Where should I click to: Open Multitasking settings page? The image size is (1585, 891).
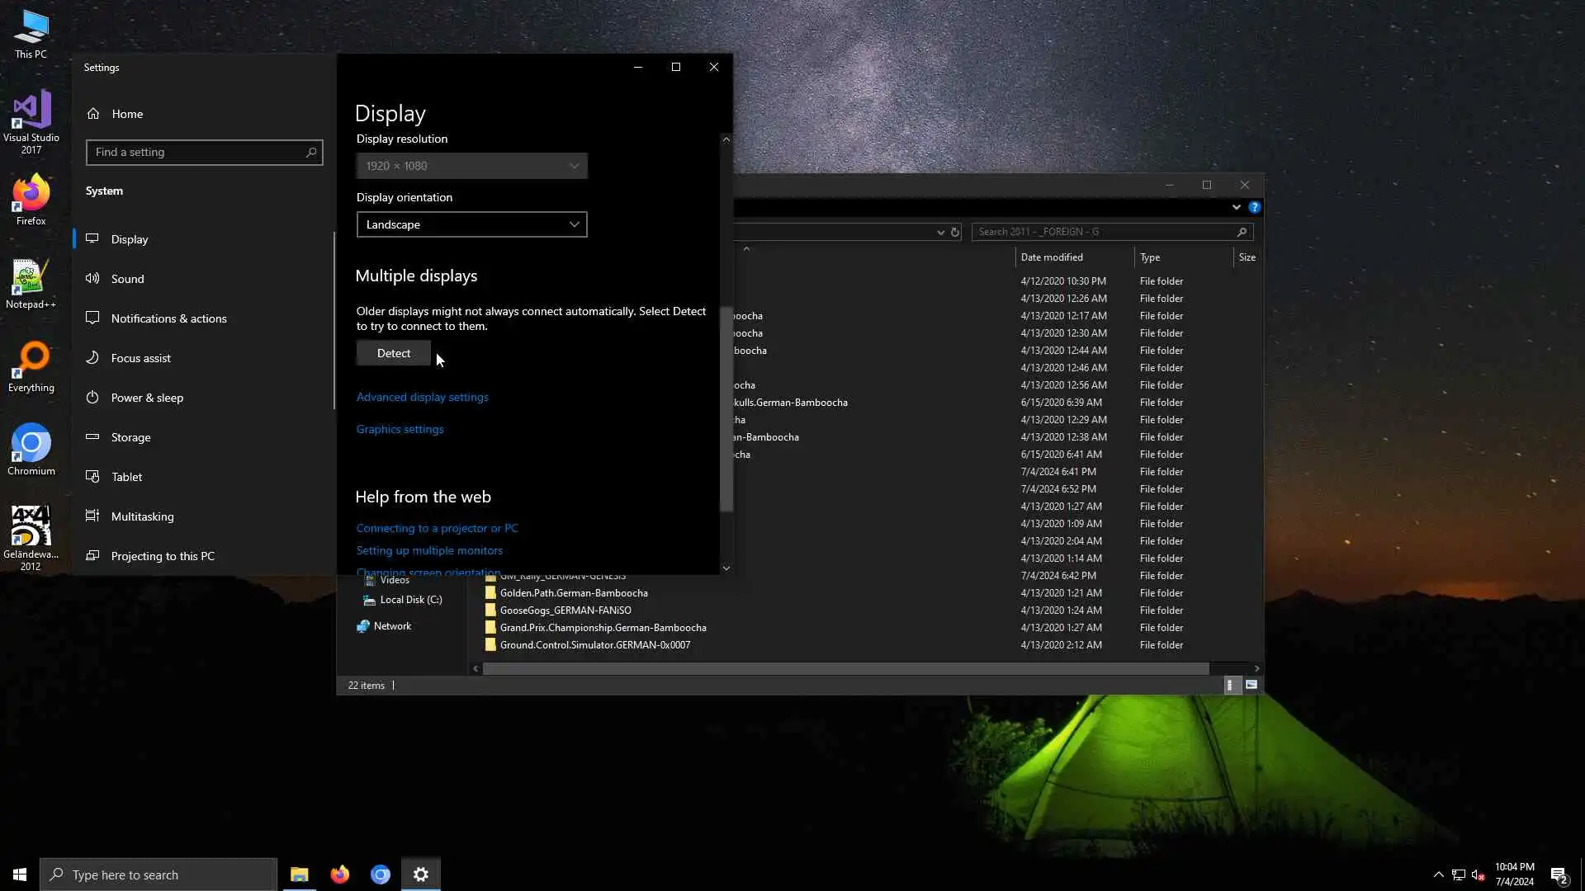point(142,516)
